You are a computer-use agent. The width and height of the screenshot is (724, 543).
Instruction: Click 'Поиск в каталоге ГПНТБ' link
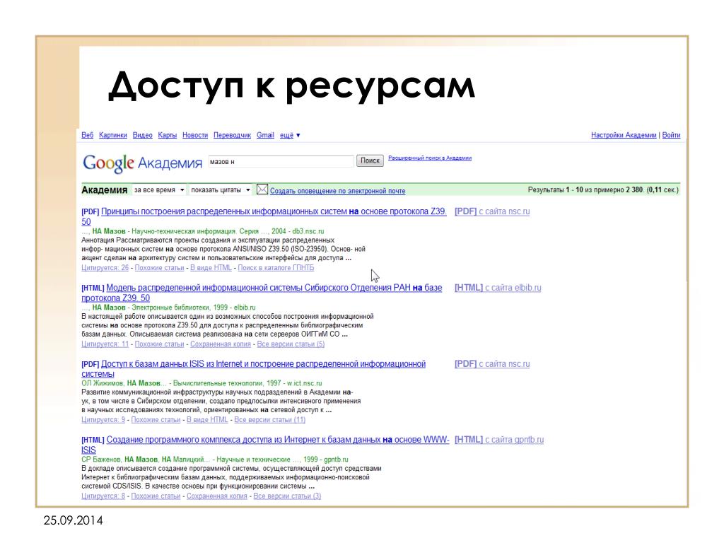276,268
